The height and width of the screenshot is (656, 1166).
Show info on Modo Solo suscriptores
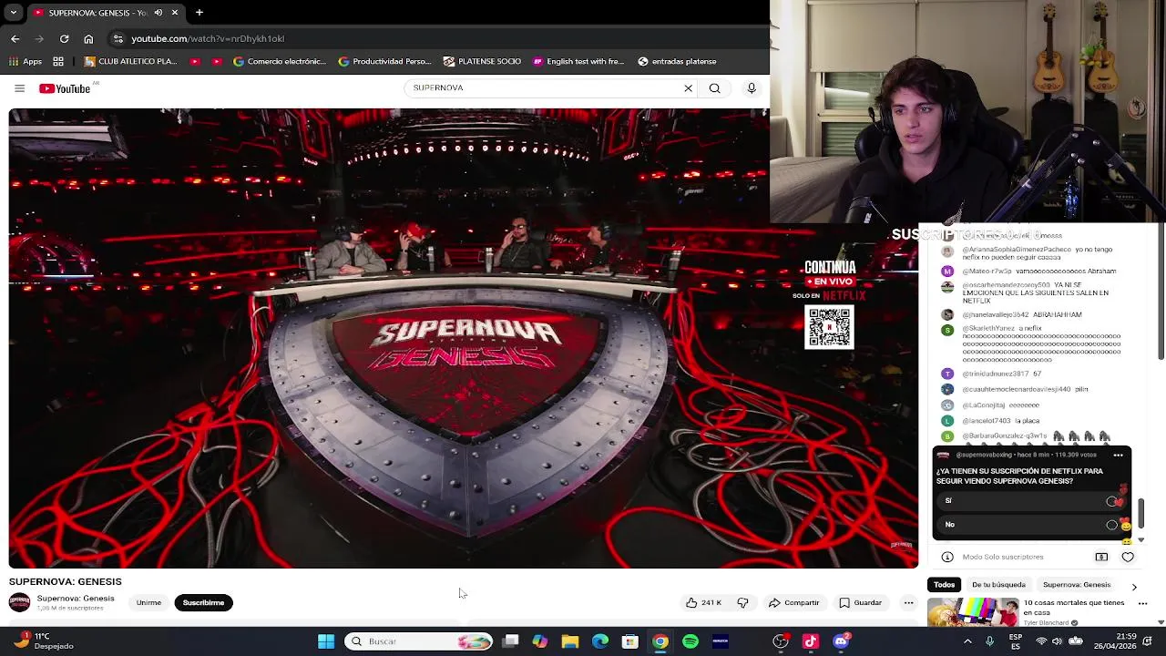[x=947, y=557]
